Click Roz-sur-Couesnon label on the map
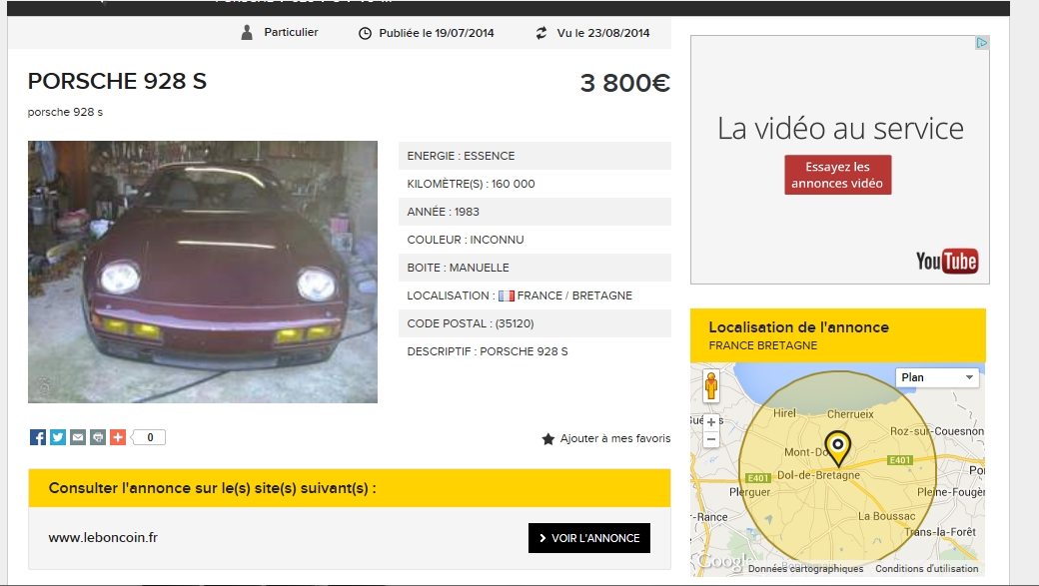 [x=937, y=431]
